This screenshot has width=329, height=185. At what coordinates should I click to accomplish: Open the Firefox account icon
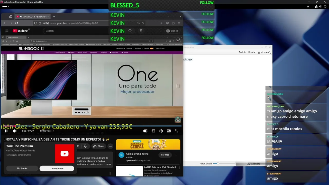coord(168,23)
